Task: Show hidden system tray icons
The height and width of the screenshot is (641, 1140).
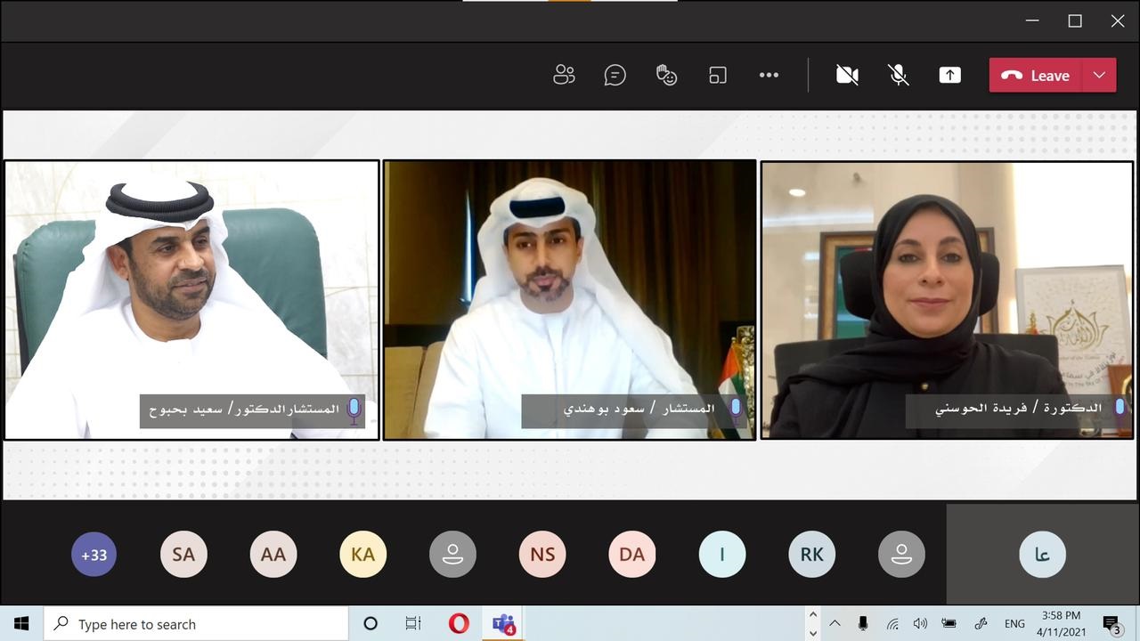Action: (x=835, y=624)
